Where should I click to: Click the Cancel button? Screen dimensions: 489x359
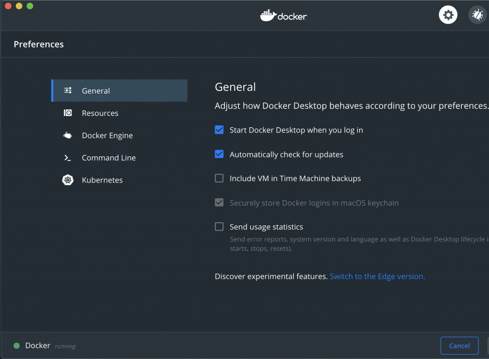pyautogui.click(x=459, y=346)
